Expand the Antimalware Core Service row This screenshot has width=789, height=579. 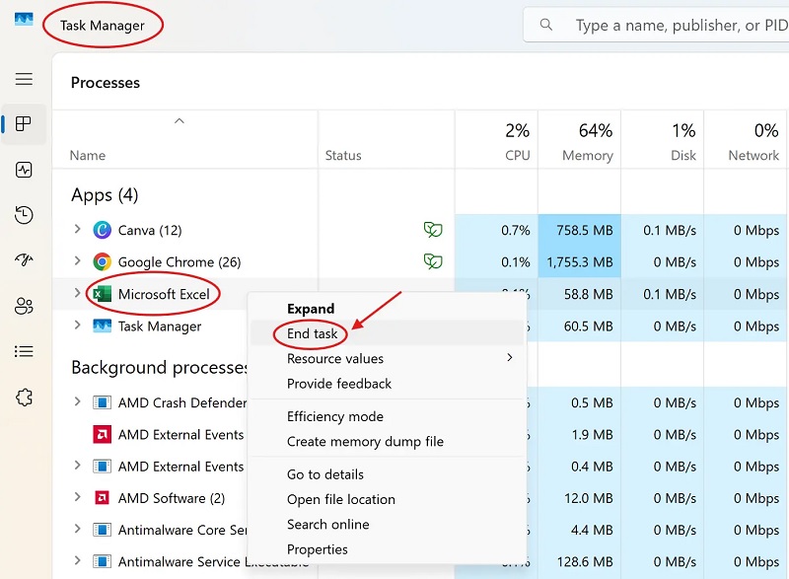(77, 529)
